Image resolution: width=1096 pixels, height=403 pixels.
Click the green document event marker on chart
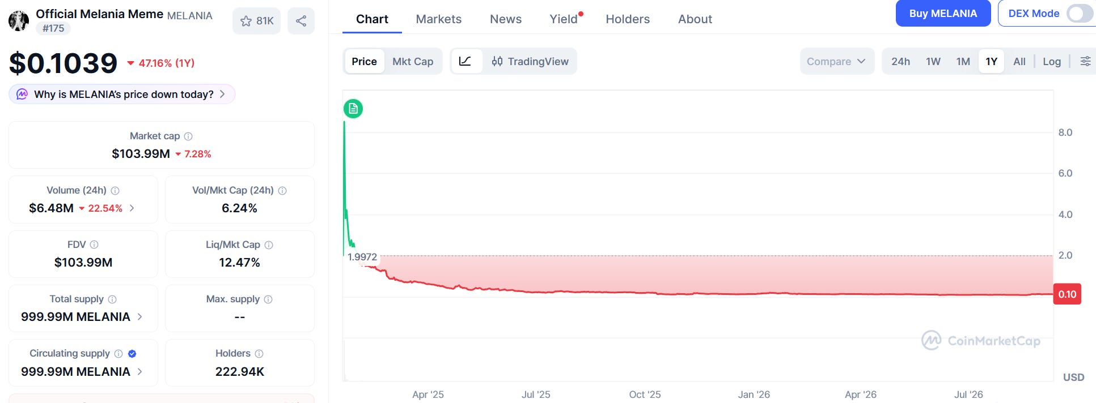(x=353, y=109)
